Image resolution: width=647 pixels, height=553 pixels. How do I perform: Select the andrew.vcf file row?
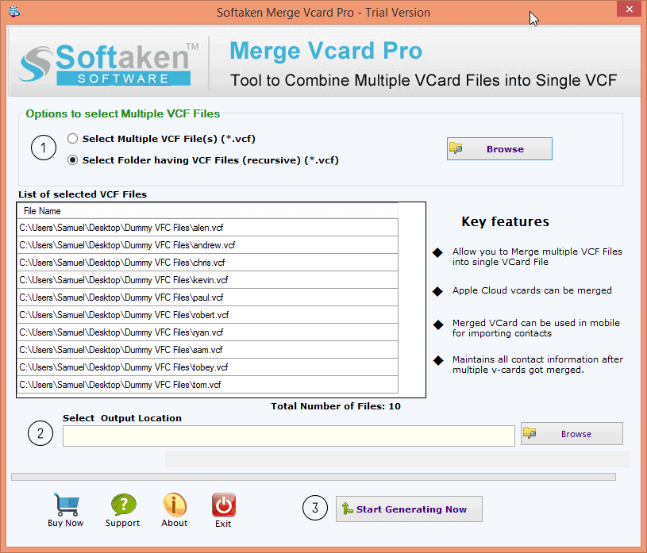coord(207,245)
